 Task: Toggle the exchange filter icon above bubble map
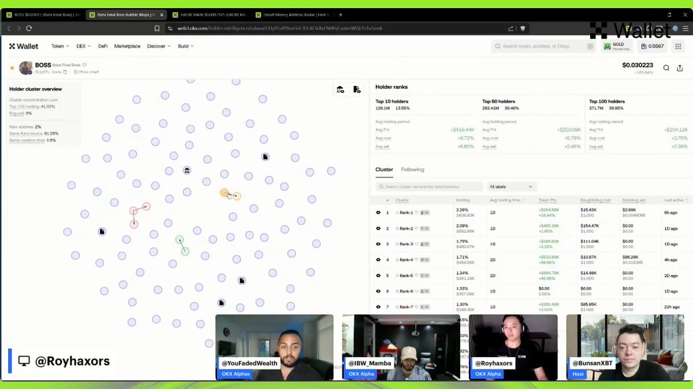click(340, 89)
